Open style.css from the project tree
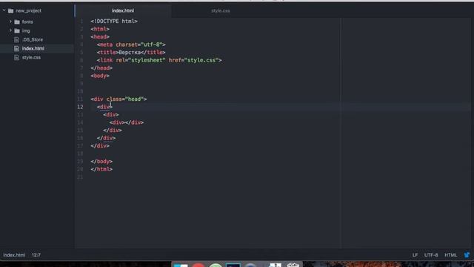Screen dimensions: 474x267 click(31, 58)
